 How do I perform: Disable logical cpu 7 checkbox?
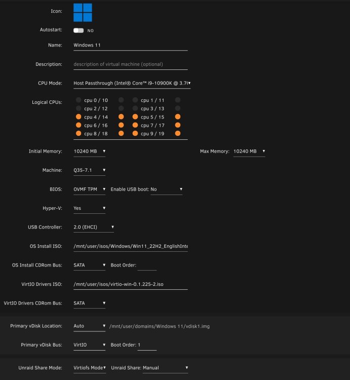(135, 125)
